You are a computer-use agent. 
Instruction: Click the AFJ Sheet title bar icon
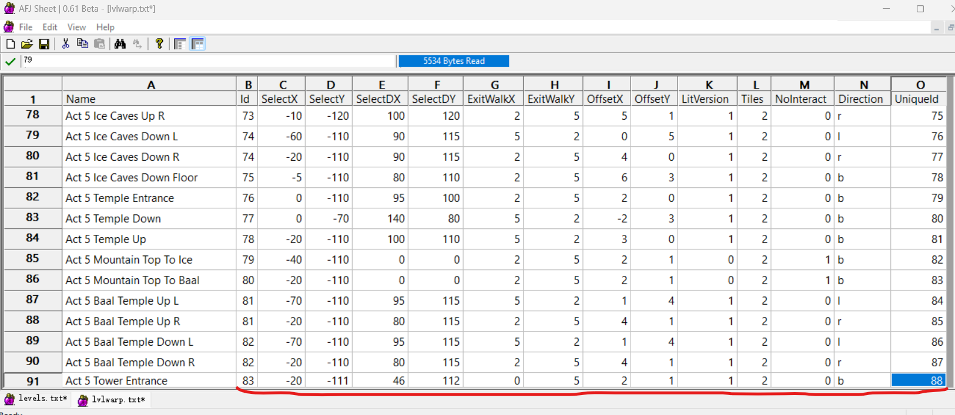[x=9, y=8]
